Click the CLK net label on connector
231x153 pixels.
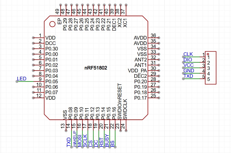(x=188, y=54)
